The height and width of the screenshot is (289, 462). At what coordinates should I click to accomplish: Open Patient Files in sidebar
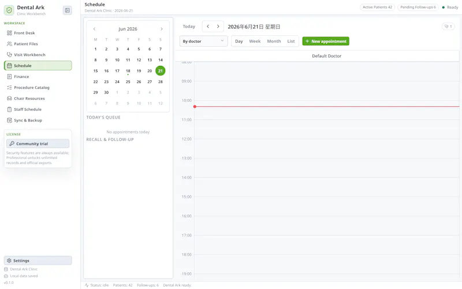(x=38, y=44)
